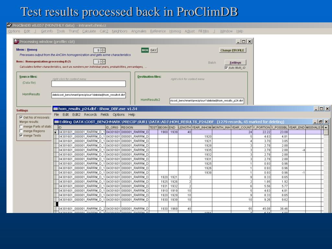Screen dimensions: 332x249
Task: Click the BEGIN column header
Action: [x=163, y=127]
